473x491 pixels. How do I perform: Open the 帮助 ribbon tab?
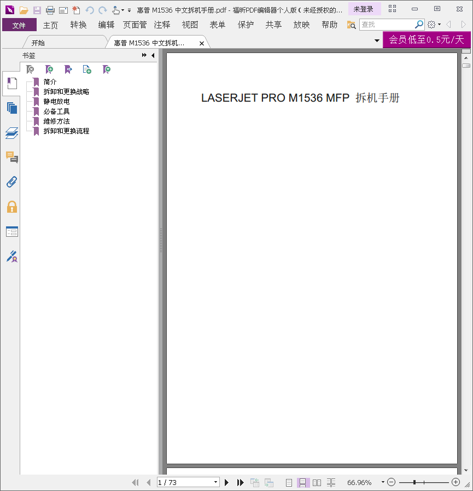(330, 25)
